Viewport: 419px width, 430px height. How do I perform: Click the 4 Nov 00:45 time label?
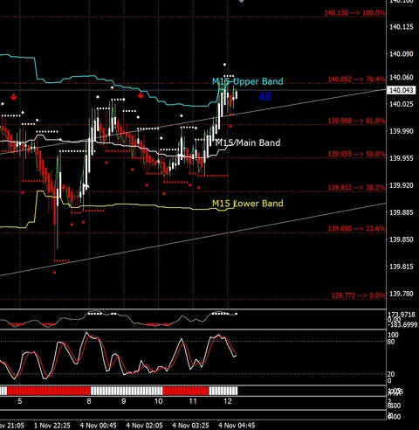tap(99, 426)
